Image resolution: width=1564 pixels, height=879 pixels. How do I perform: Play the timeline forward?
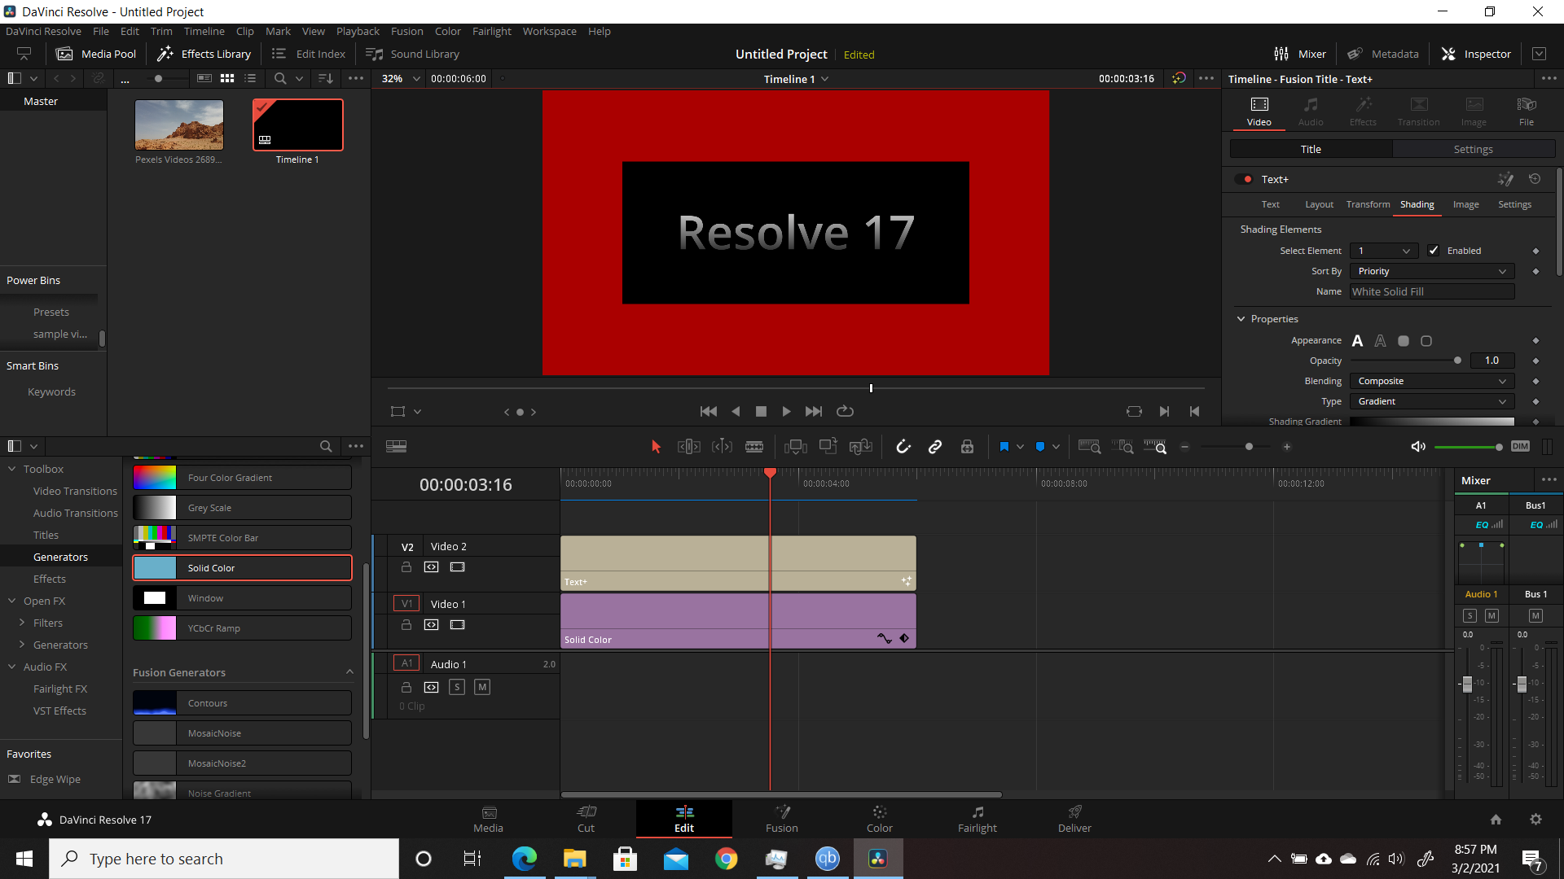click(786, 412)
